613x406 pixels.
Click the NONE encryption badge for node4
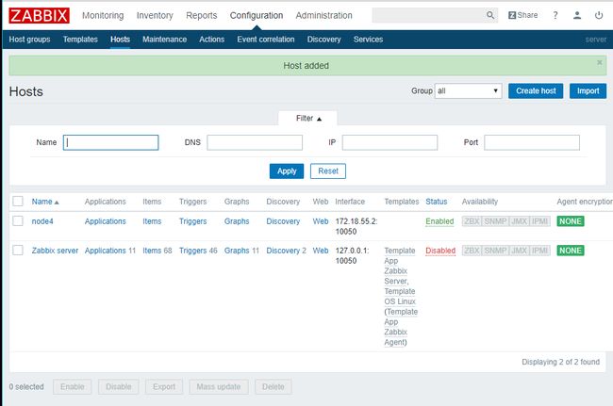(571, 221)
